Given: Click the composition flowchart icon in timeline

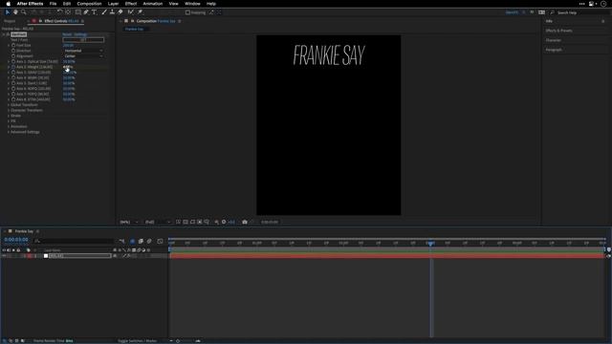Looking at the screenshot, I should [121, 241].
